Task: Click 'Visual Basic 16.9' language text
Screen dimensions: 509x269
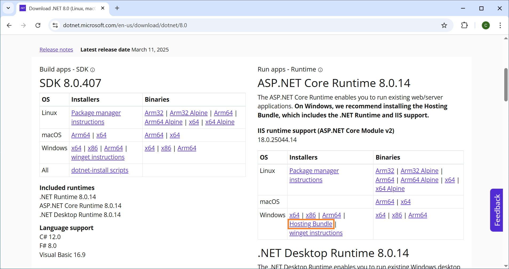Action: pyautogui.click(x=62, y=255)
